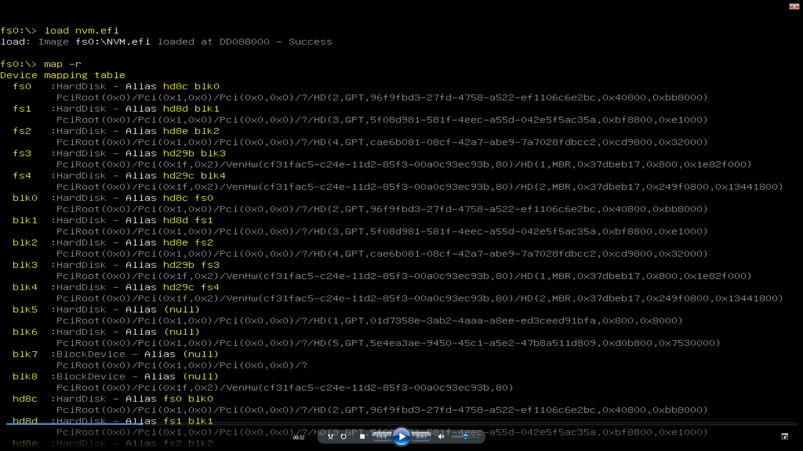803x451 pixels.
Task: Click the fs4 mapping label
Action: (22, 176)
